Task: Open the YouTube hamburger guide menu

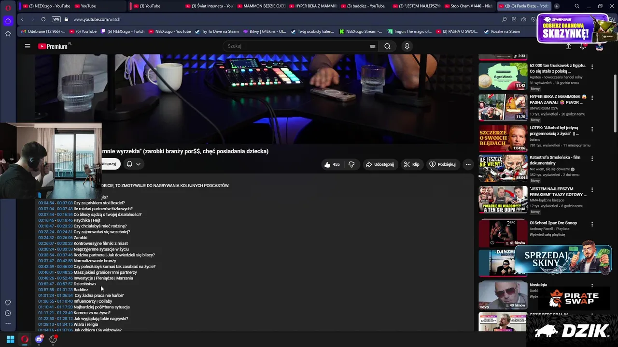Action: pos(28,46)
